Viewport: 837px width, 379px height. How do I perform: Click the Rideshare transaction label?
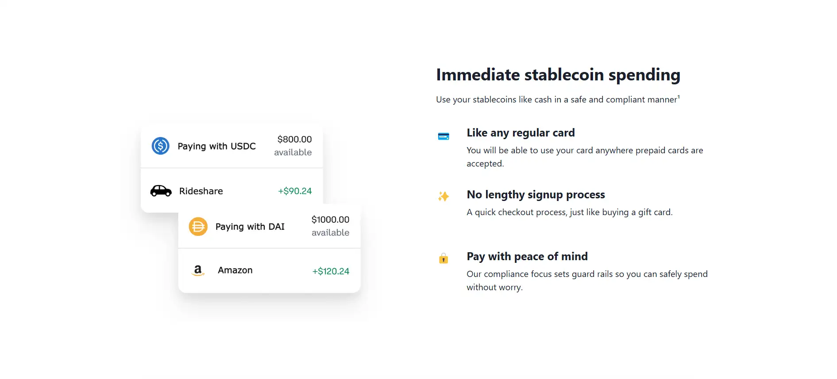point(201,191)
